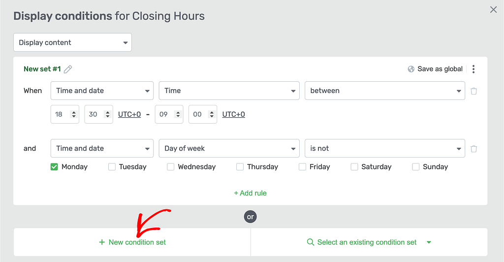This screenshot has width=504, height=262.
Task: Open the Day of week dropdown
Action: click(229, 148)
